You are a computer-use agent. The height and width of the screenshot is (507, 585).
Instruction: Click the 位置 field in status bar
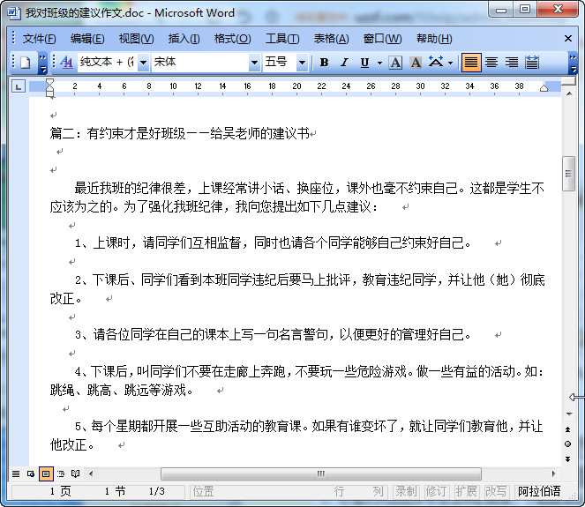[x=203, y=491]
